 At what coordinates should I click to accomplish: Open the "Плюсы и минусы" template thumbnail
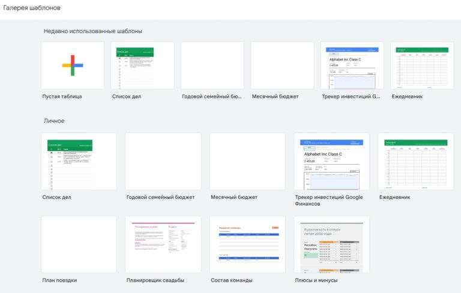[x=331, y=244]
